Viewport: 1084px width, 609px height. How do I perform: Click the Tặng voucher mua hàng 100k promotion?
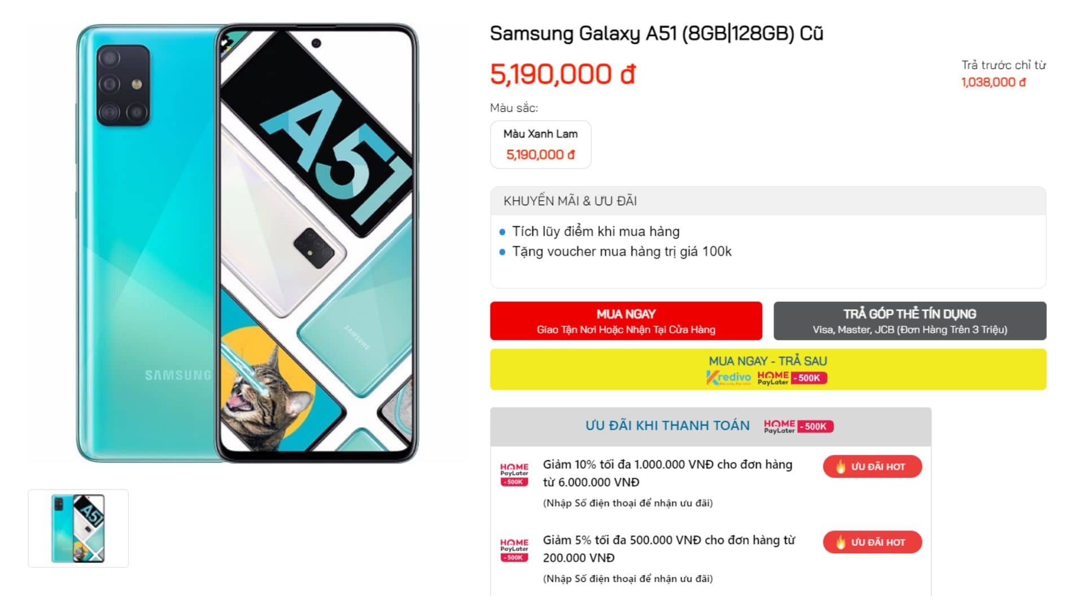(x=622, y=251)
